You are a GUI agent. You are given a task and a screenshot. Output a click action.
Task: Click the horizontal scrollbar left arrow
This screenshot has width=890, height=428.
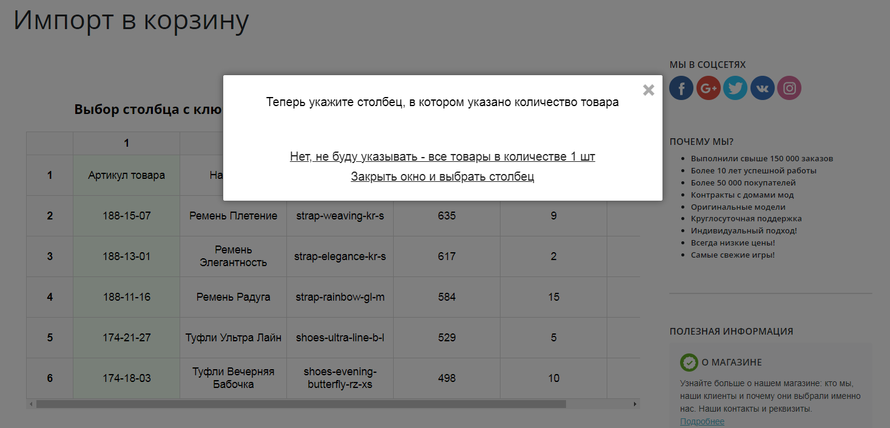coord(31,404)
